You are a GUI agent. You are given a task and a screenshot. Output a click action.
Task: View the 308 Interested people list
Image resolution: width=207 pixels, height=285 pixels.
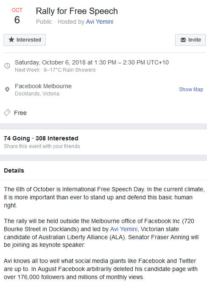[x=57, y=138]
